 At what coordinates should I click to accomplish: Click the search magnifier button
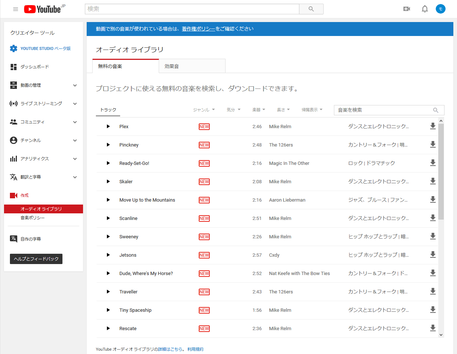coord(311,9)
